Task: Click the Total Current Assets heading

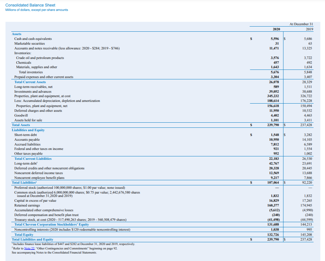Action: [x=30, y=82]
